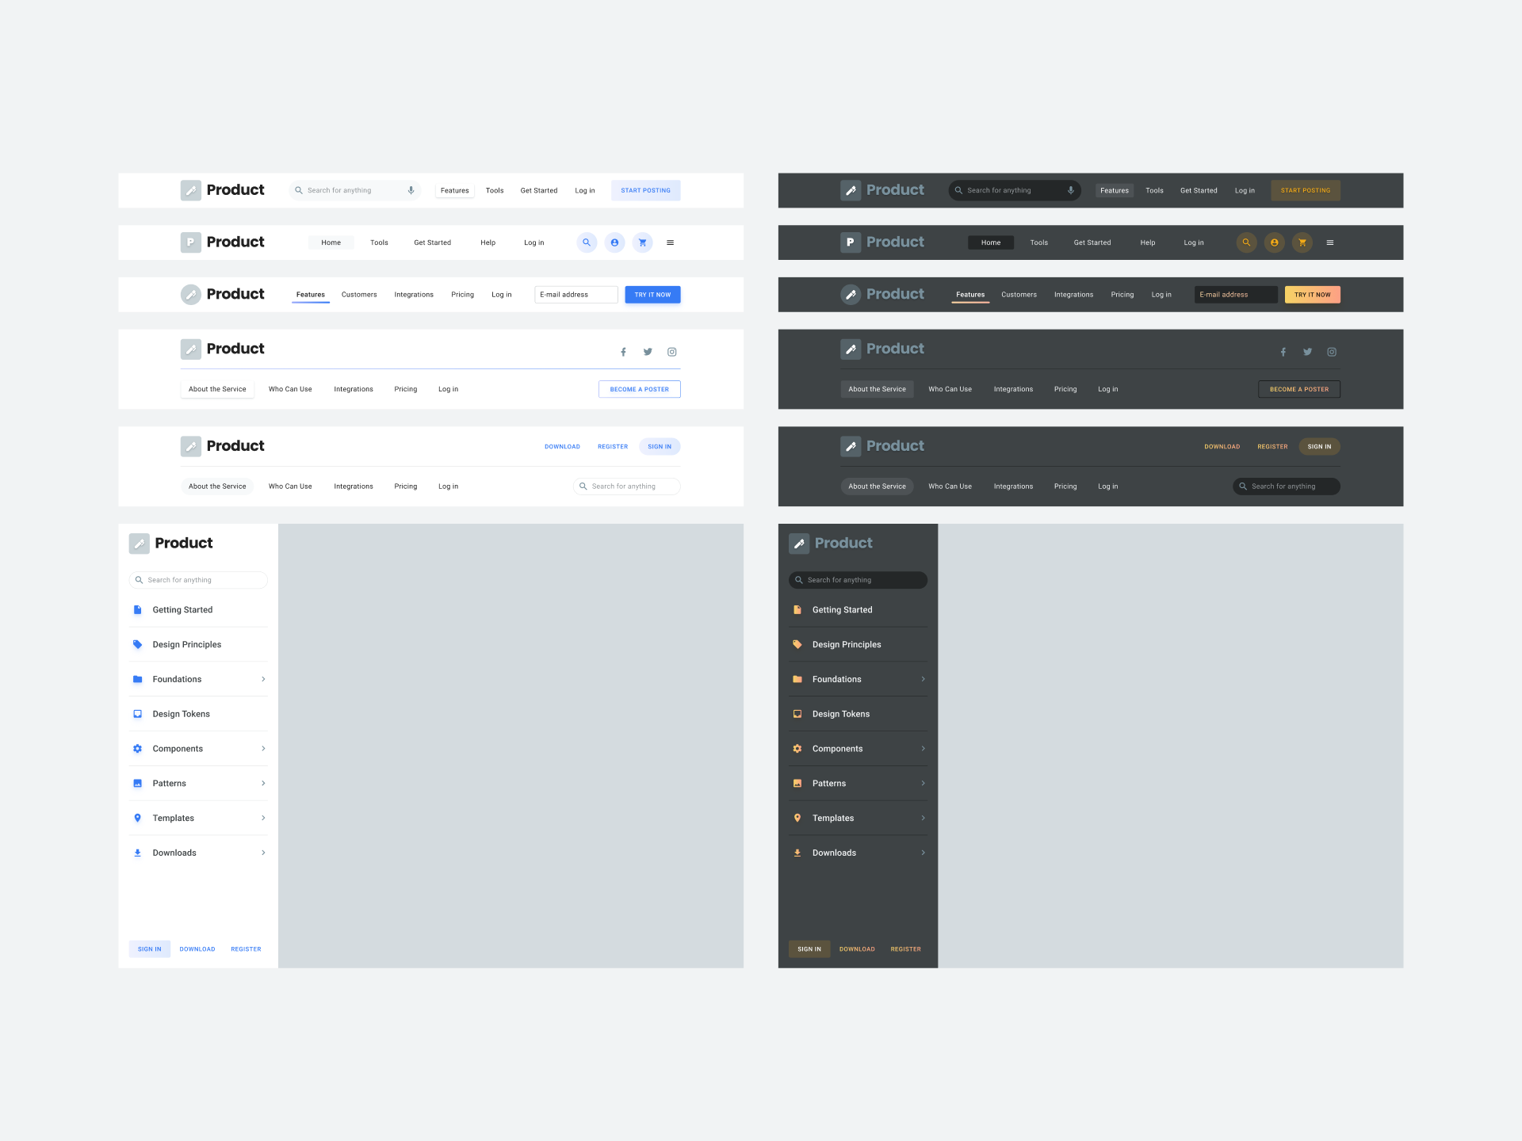Click REGISTER link in fifth dark header
This screenshot has width=1522, height=1141.
tap(1272, 447)
